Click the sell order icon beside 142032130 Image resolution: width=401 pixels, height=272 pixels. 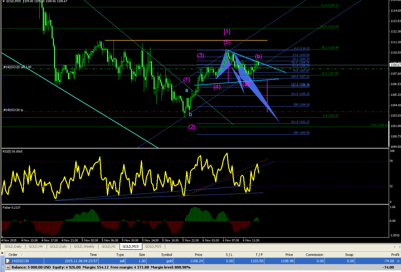coord(8,261)
